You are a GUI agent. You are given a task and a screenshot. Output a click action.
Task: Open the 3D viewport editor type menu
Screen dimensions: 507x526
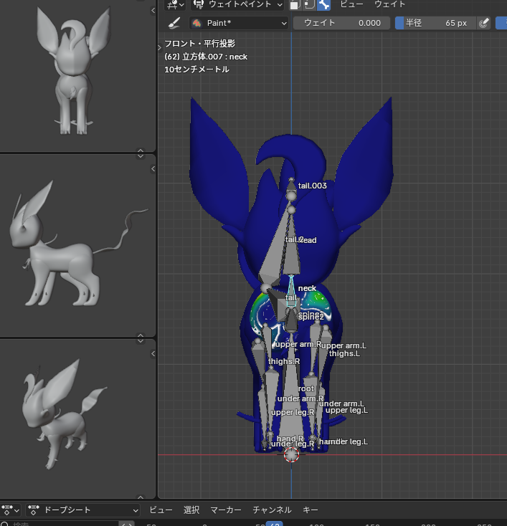[174, 4]
